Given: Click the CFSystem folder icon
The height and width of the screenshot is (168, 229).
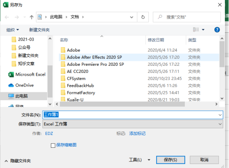Looking at the screenshot, I should [63, 78].
